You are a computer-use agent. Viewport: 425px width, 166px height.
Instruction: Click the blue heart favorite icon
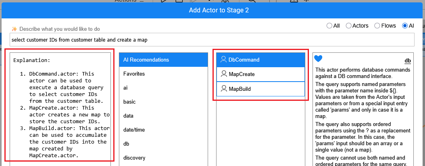[318, 59]
